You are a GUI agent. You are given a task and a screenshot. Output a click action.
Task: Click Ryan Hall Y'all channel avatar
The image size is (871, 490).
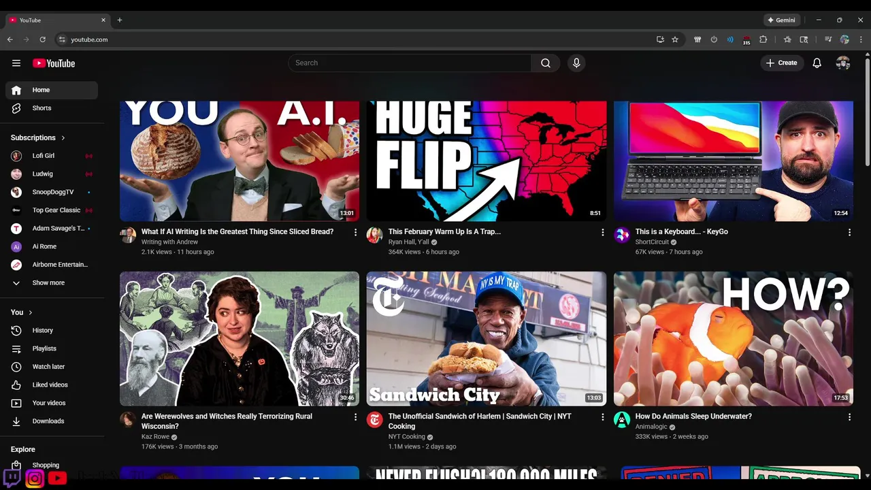[375, 235]
